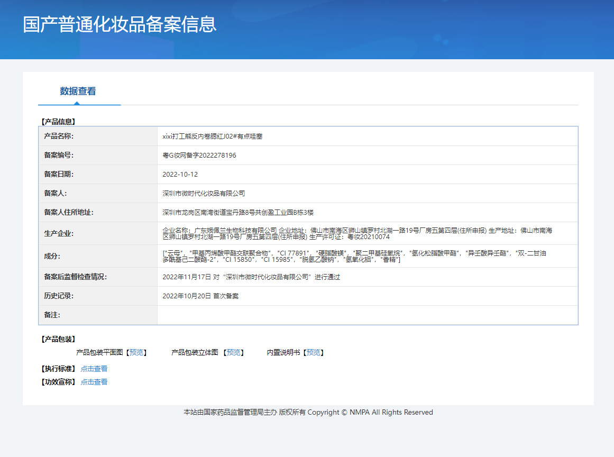
Task: Click 点击查看 next to 执行标准
Action: [x=94, y=369]
